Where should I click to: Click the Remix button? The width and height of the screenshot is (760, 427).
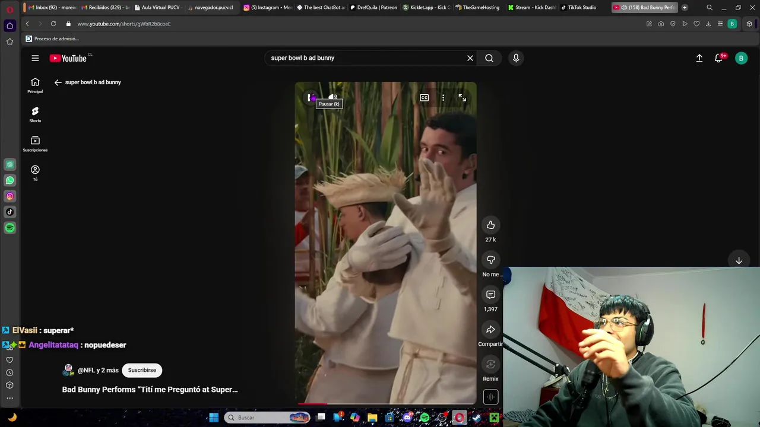(x=490, y=365)
